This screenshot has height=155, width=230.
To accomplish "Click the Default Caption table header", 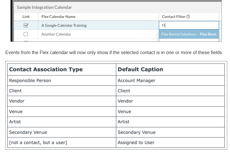I will (140, 69).
